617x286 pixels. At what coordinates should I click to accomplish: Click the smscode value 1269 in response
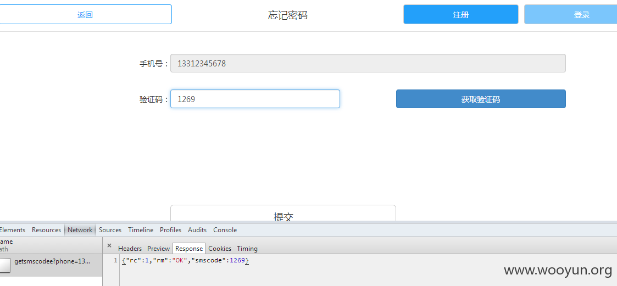click(237, 260)
